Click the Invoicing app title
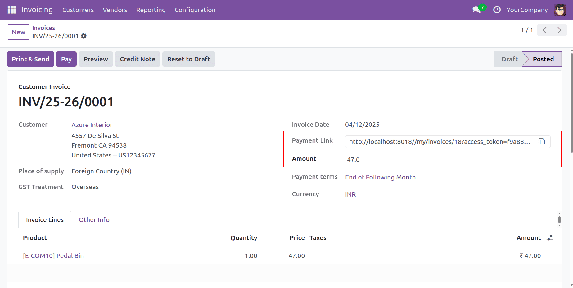The height and width of the screenshot is (288, 573). (x=37, y=10)
